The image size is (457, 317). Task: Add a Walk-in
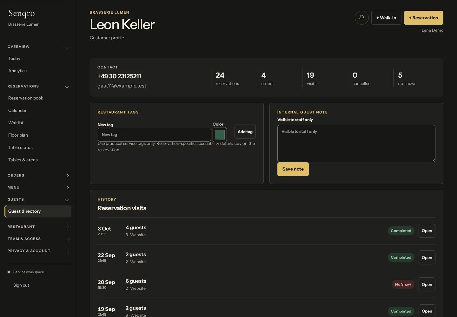(386, 18)
